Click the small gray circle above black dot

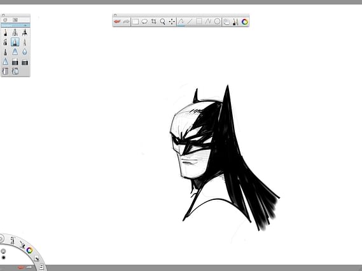click(3, 251)
